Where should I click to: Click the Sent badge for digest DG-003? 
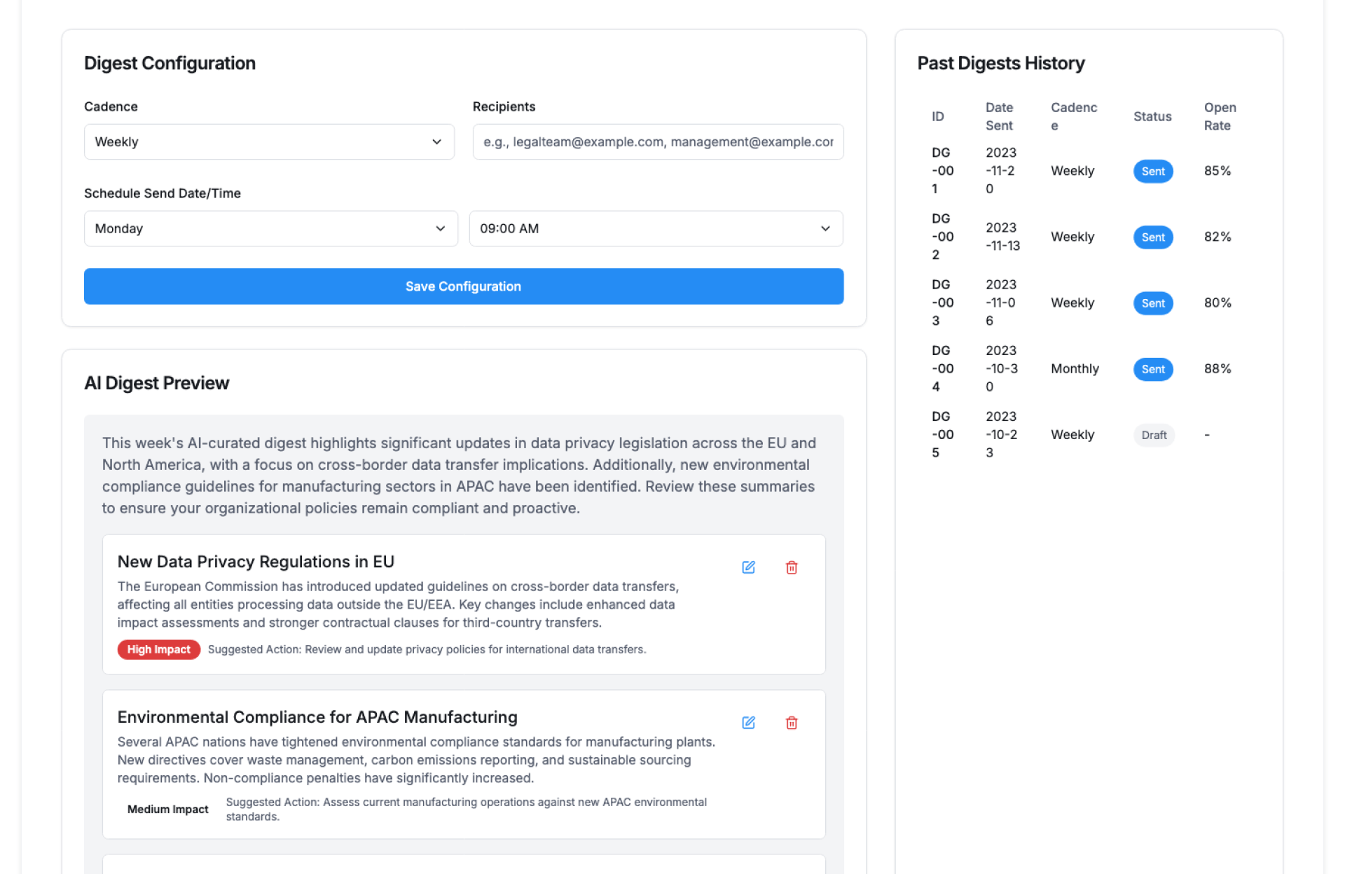pyautogui.click(x=1153, y=303)
